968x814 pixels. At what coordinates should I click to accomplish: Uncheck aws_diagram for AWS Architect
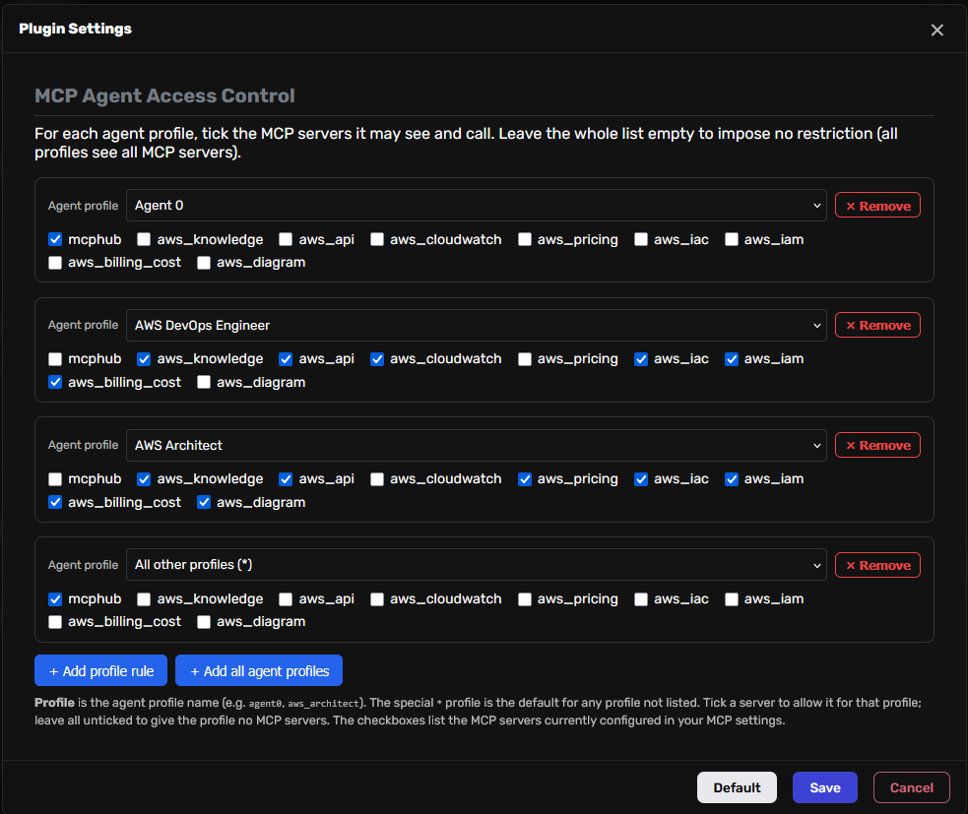204,502
